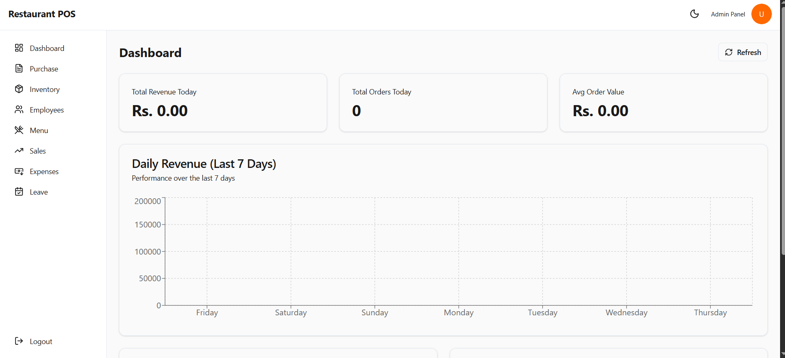Click the Sales trending arrow icon

coord(19,151)
